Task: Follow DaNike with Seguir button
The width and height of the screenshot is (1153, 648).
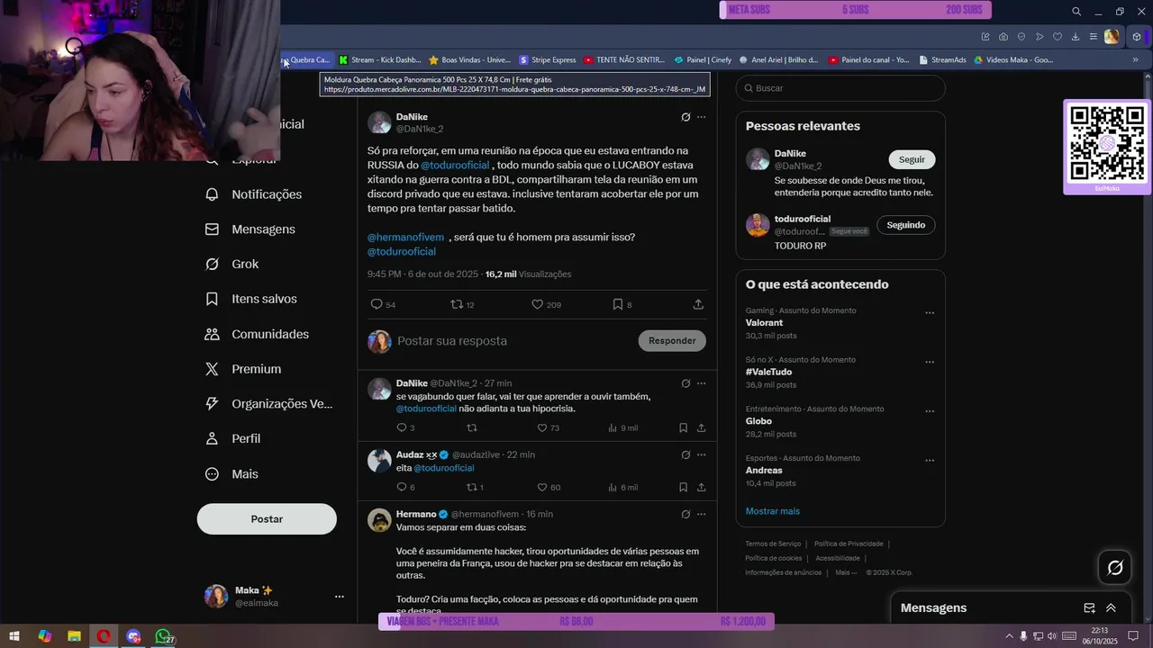Action: [912, 159]
